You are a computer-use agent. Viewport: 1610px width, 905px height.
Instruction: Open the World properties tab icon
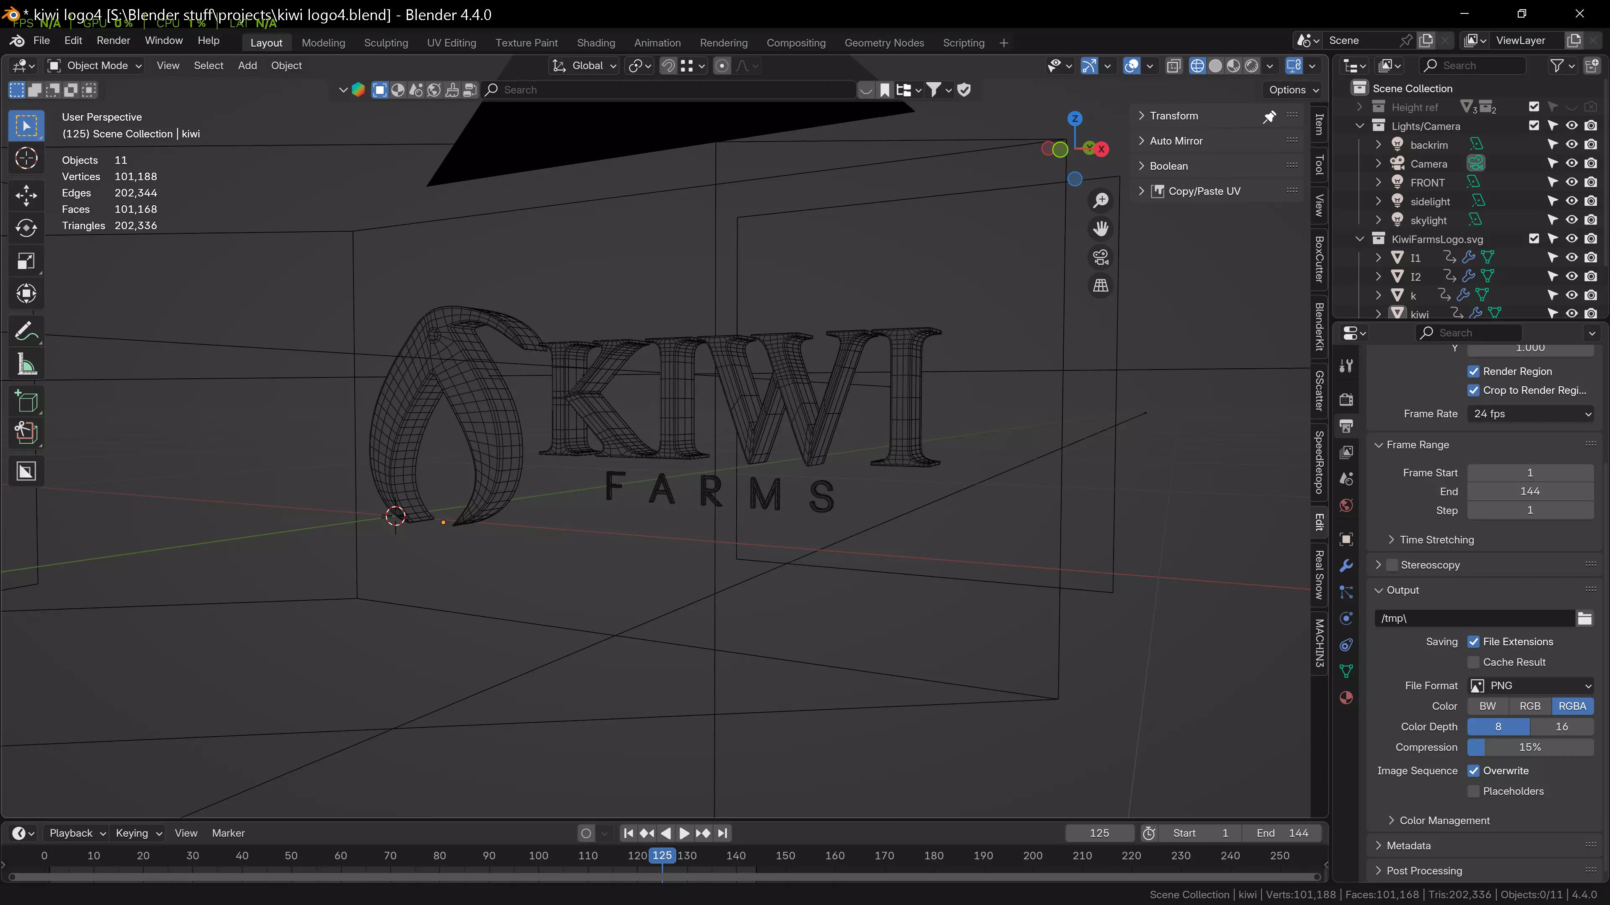[x=1346, y=505]
